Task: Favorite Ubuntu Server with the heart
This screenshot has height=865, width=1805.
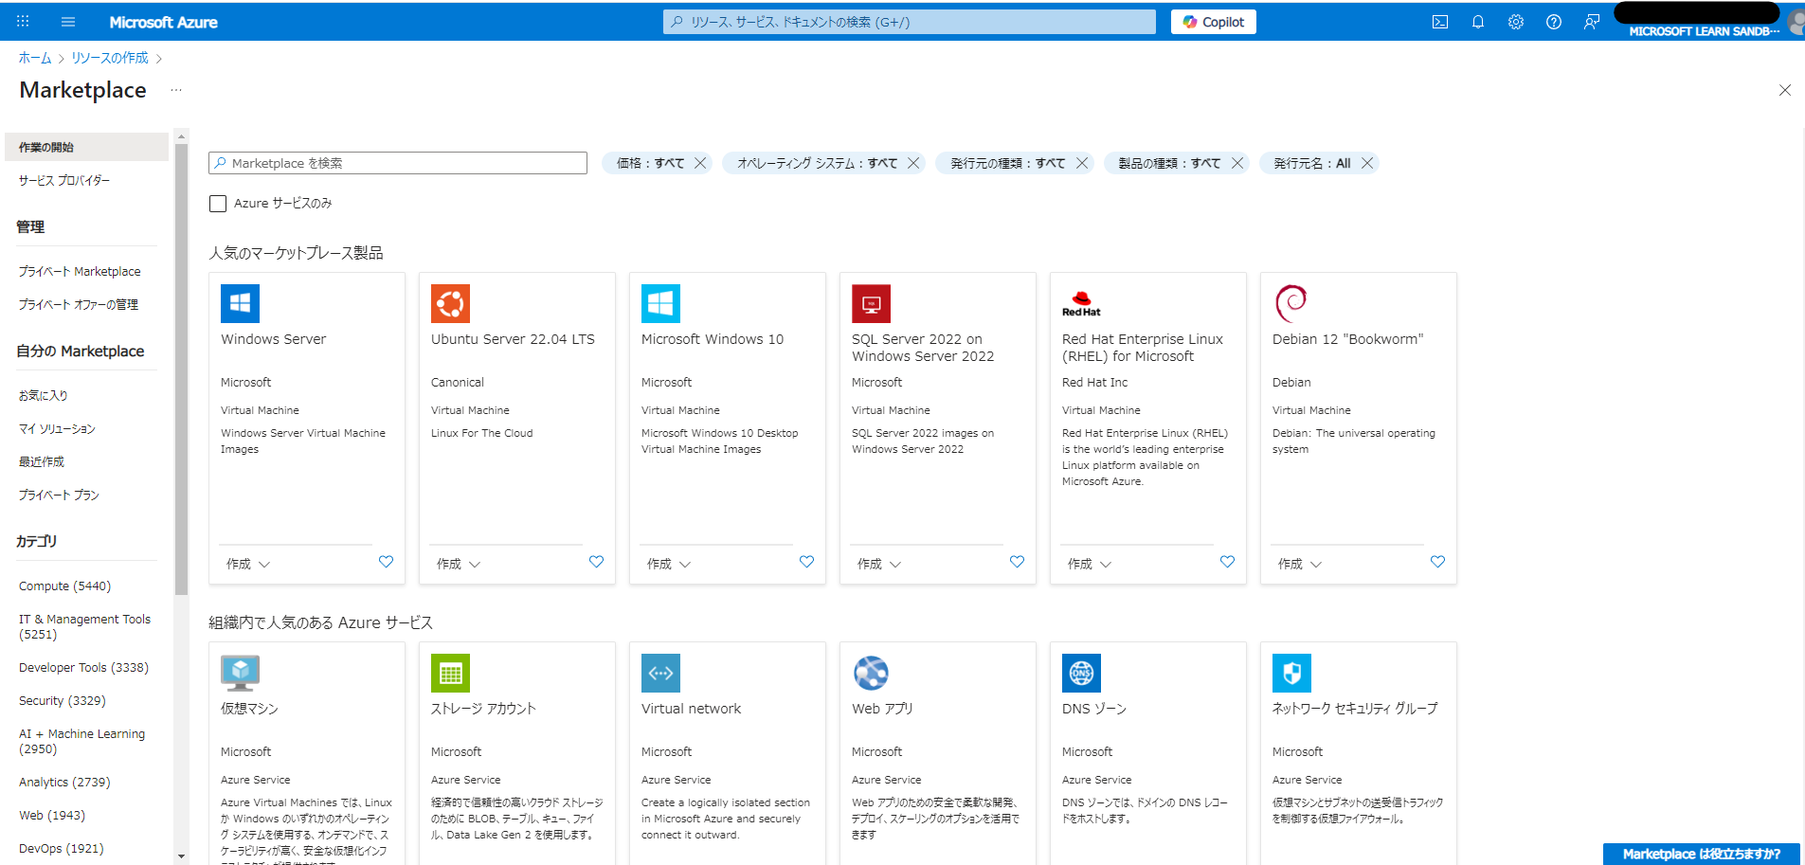Action: point(596,562)
